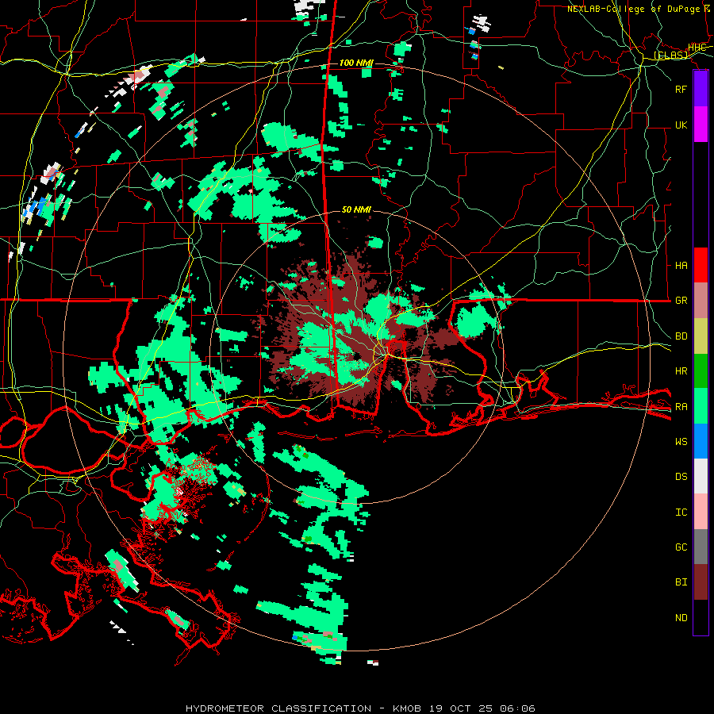
Task: Click the DS legend label
Action: tap(681, 477)
